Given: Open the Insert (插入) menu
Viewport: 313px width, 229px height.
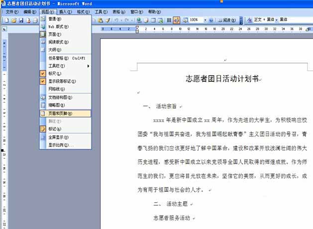Looking at the screenshot, I should click(66, 12).
